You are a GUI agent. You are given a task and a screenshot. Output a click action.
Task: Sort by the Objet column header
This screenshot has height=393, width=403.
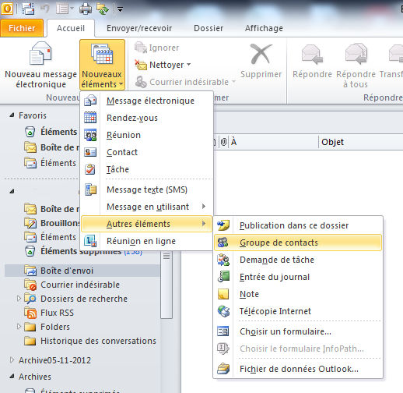tap(360, 142)
